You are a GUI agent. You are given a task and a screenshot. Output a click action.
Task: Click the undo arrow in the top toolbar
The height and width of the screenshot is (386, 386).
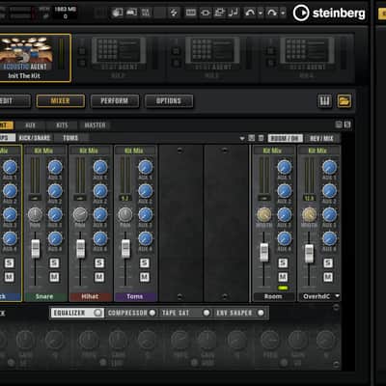(x=250, y=13)
